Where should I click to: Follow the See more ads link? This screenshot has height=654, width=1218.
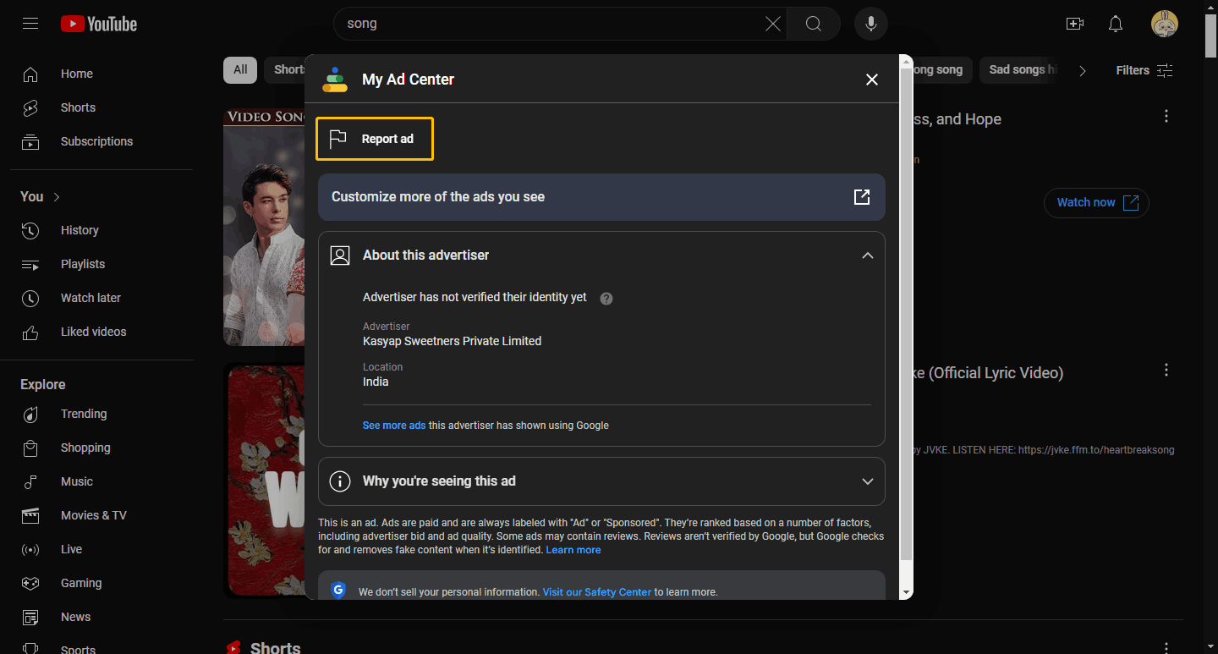pyautogui.click(x=394, y=426)
